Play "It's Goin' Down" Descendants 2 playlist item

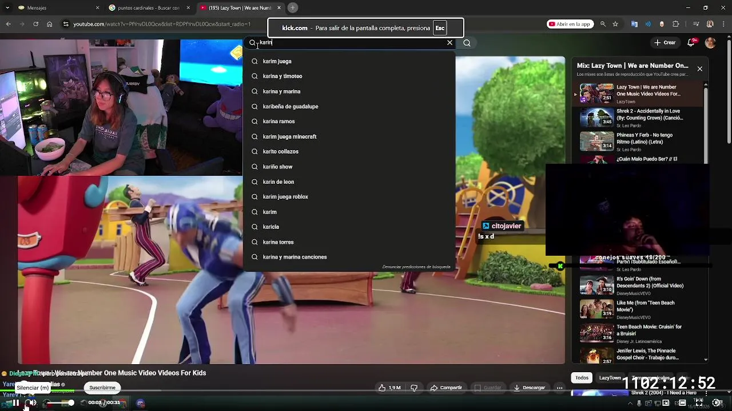[638, 285]
